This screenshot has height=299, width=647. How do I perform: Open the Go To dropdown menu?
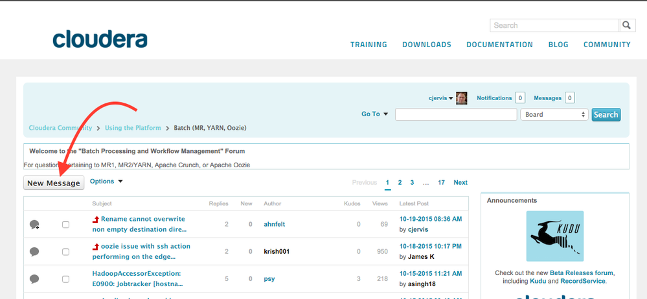tap(375, 114)
